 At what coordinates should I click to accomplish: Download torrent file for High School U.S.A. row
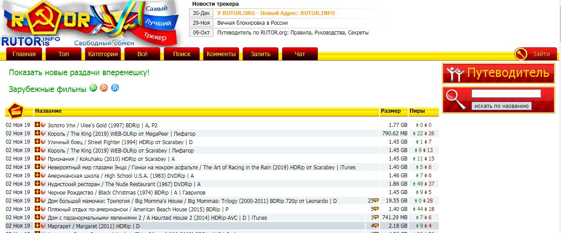(x=38, y=176)
